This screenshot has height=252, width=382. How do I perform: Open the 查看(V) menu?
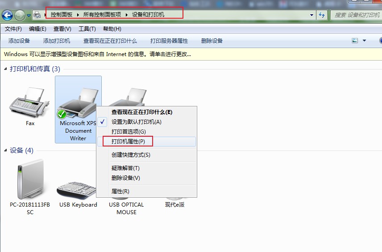click(62, 29)
